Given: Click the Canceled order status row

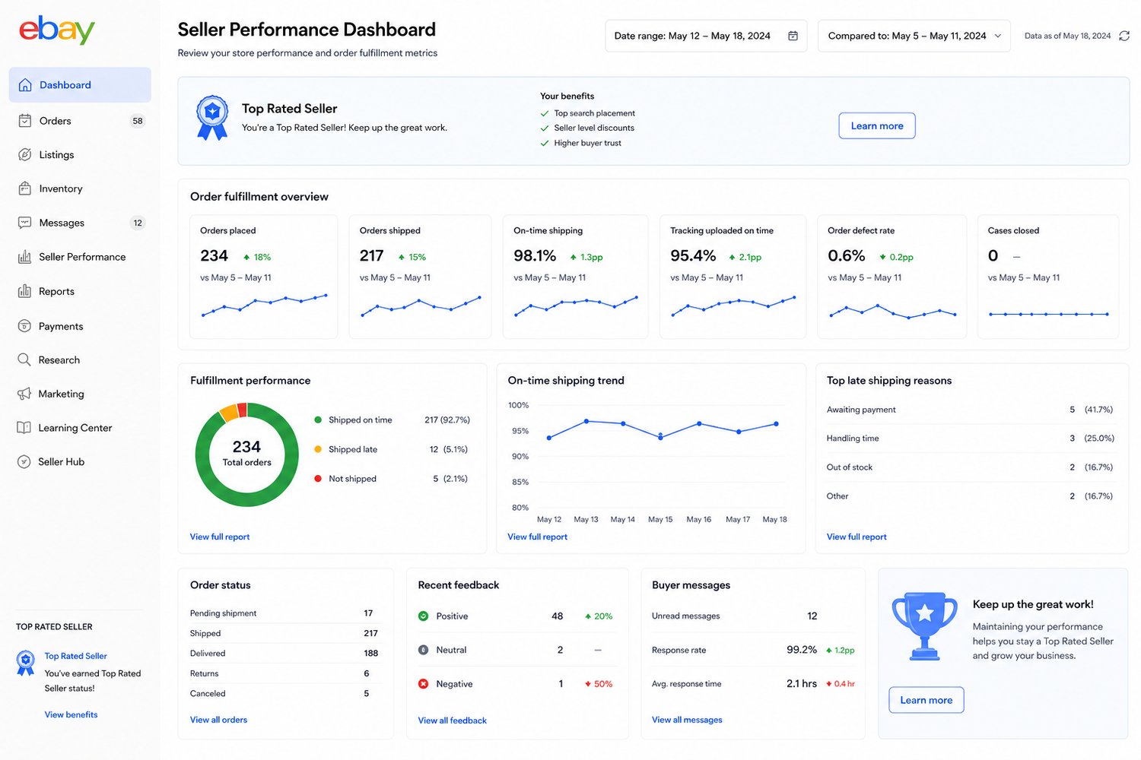Looking at the screenshot, I should (x=284, y=694).
